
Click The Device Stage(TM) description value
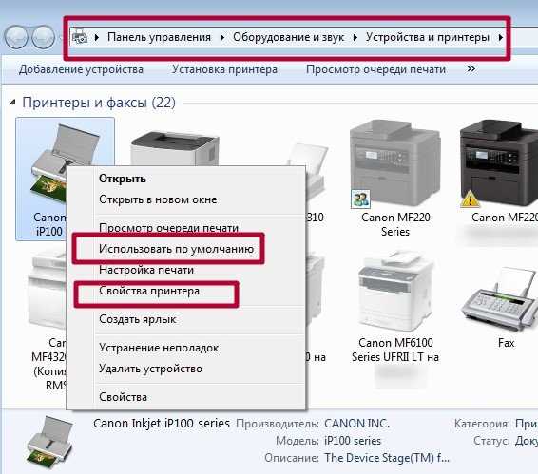coord(387,458)
